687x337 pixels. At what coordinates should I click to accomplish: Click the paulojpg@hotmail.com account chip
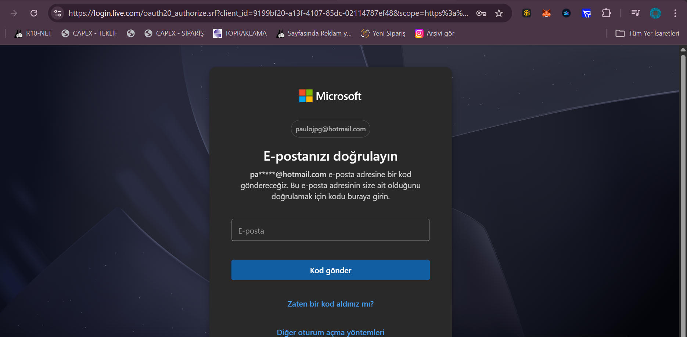pyautogui.click(x=331, y=129)
